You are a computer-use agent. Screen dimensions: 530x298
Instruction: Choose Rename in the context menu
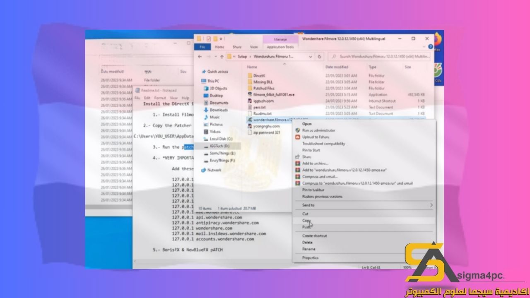(308, 249)
